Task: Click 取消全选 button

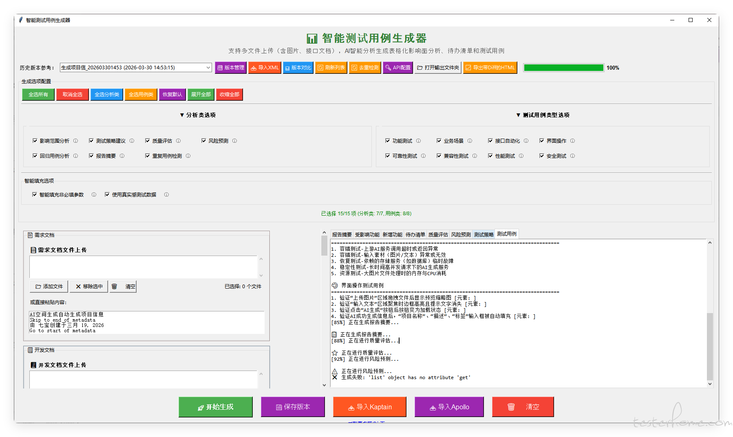Action: (73, 95)
